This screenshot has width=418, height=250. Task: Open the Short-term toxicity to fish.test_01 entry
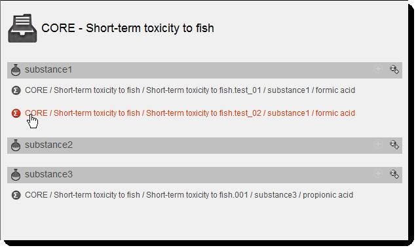tap(190, 90)
